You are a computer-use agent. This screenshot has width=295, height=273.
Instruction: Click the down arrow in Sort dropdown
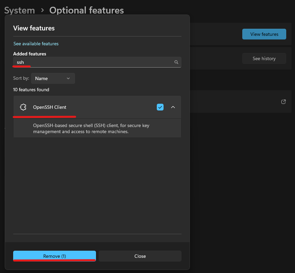click(x=68, y=78)
